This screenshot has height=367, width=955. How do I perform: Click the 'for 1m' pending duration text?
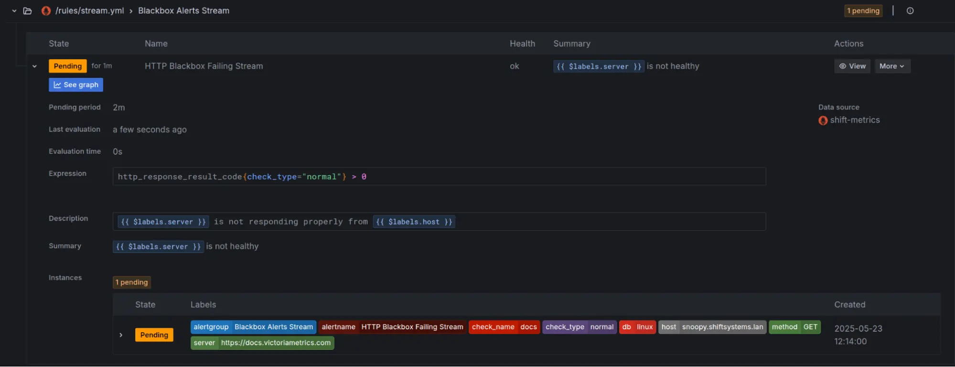(102, 66)
